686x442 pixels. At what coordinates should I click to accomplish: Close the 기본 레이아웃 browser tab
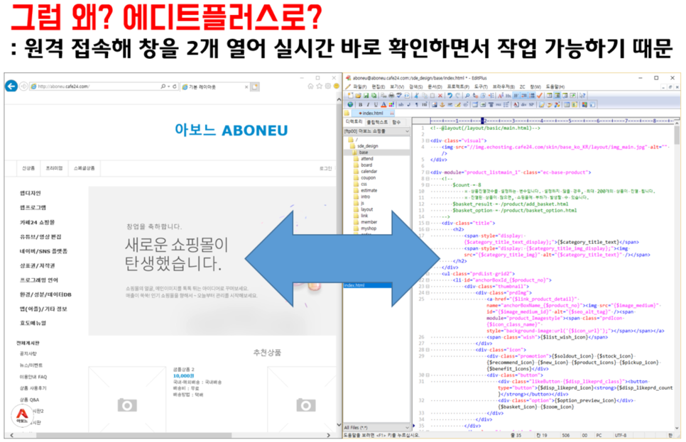click(246, 87)
